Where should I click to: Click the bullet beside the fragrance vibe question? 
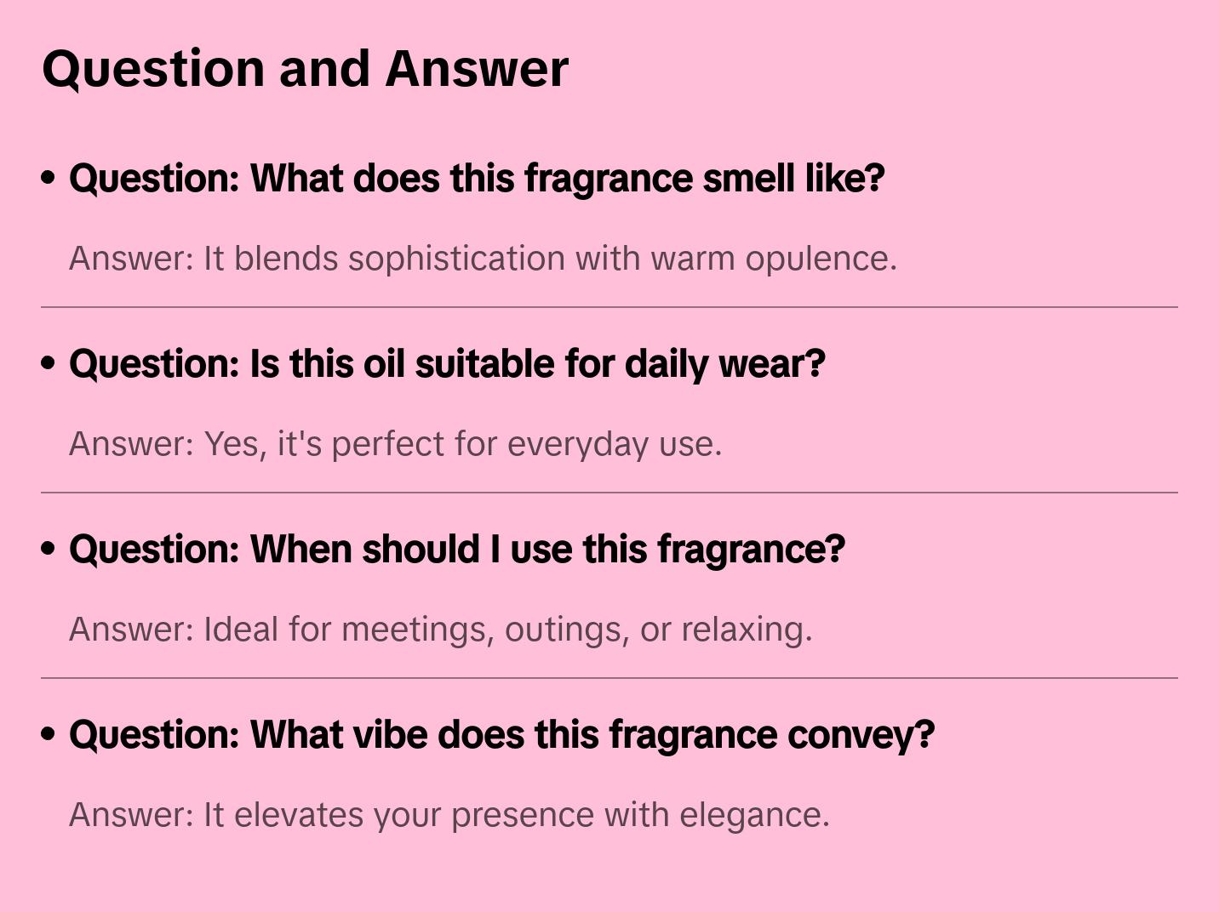[x=49, y=734]
